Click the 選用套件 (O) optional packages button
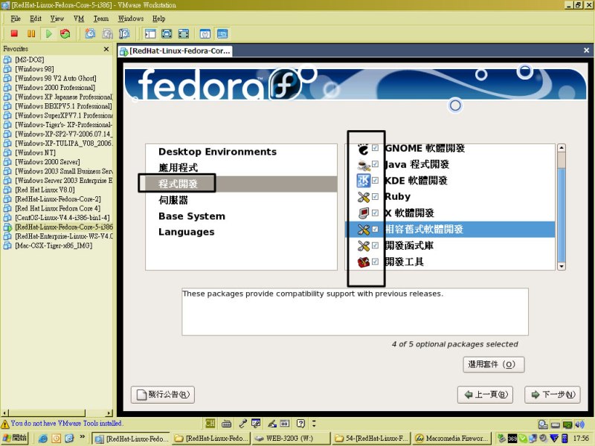 coord(494,364)
